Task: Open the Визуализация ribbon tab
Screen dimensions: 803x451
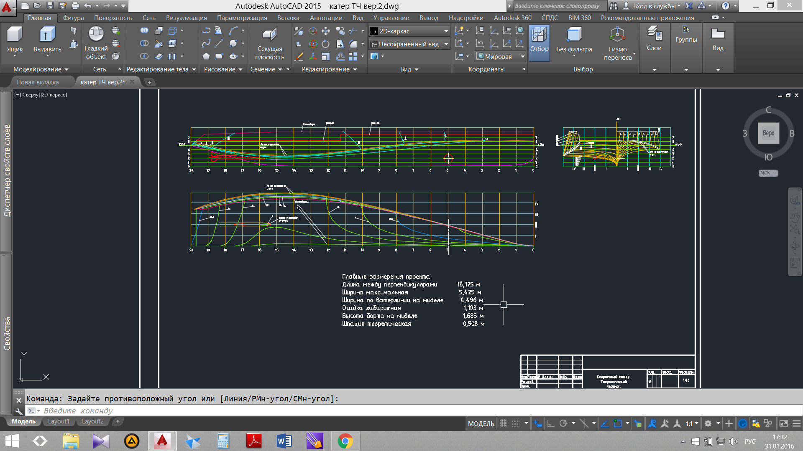Action: [x=186, y=18]
